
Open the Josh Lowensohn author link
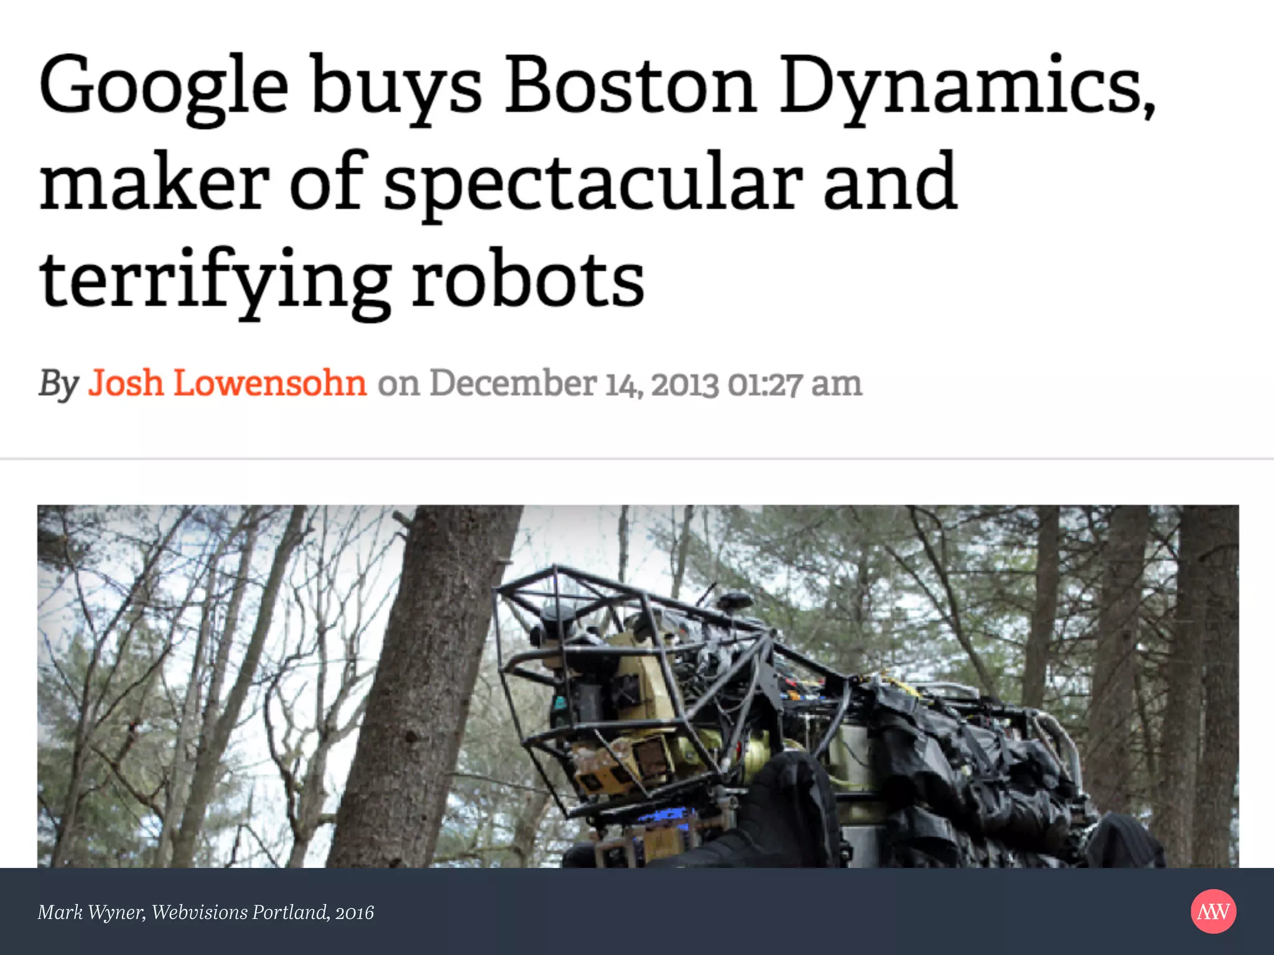(227, 382)
